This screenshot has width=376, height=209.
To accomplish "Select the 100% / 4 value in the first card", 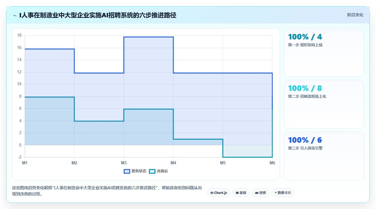I will pos(305,37).
